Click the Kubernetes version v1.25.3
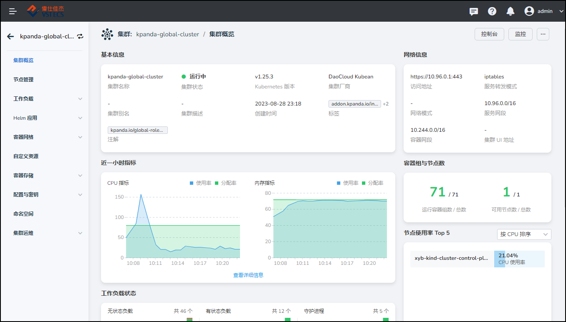The width and height of the screenshot is (566, 322). 264,77
